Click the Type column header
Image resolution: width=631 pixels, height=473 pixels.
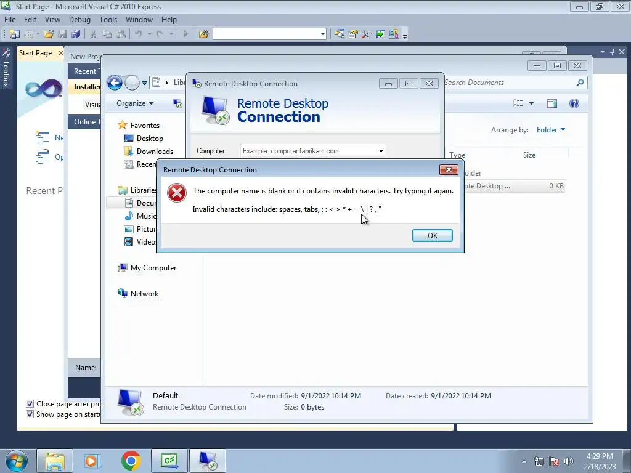coord(457,155)
